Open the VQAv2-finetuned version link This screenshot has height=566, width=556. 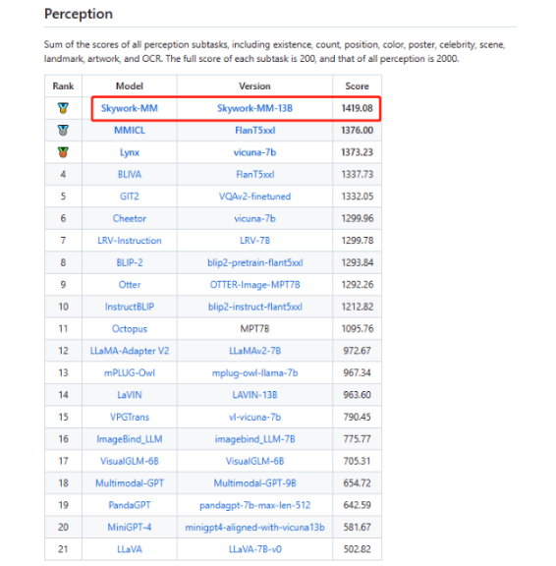(254, 197)
